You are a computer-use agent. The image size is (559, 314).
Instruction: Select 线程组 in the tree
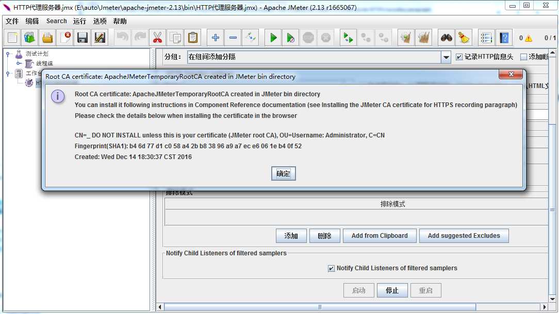point(44,63)
